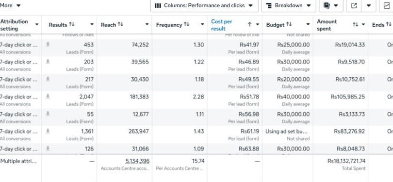The image size is (393, 182).
Task: Click cost value Rs63.88
Action: coord(249,149)
